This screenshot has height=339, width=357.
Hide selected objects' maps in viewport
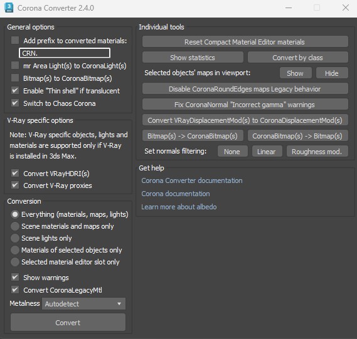(x=332, y=73)
